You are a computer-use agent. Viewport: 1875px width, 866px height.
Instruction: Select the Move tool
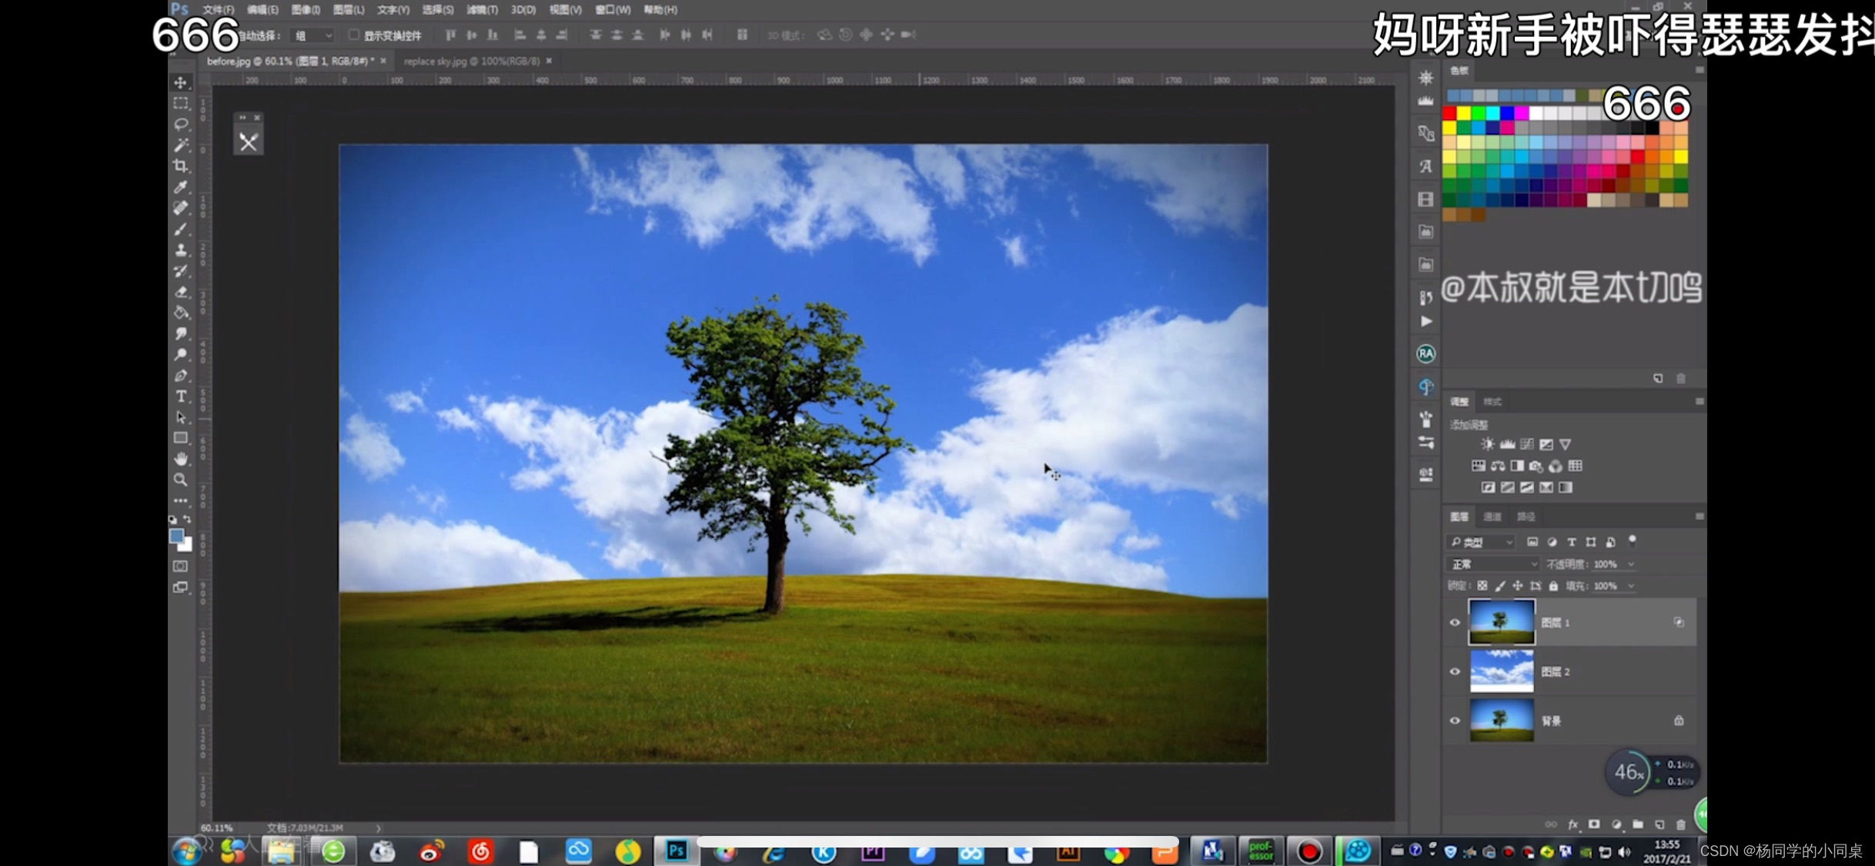pos(181,82)
